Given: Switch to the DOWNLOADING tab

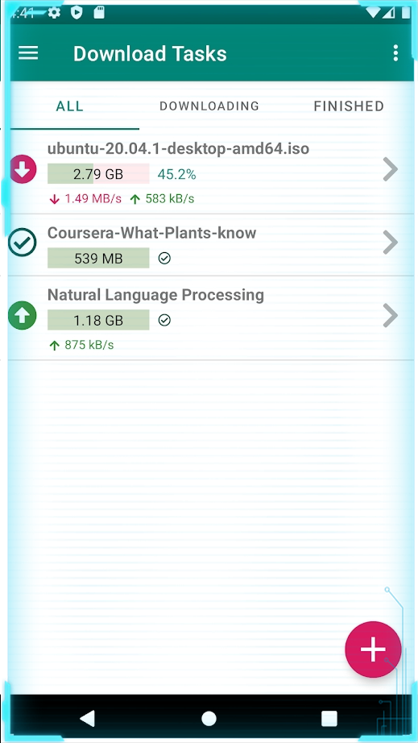Looking at the screenshot, I should point(209,106).
